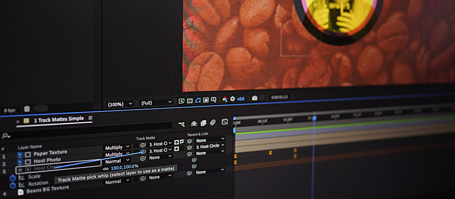This screenshot has height=199, width=455.
Task: Open the (100%) magnification dropdown
Action: (x=120, y=103)
